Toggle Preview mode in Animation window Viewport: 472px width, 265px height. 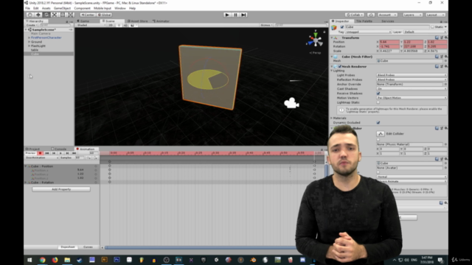click(30, 153)
